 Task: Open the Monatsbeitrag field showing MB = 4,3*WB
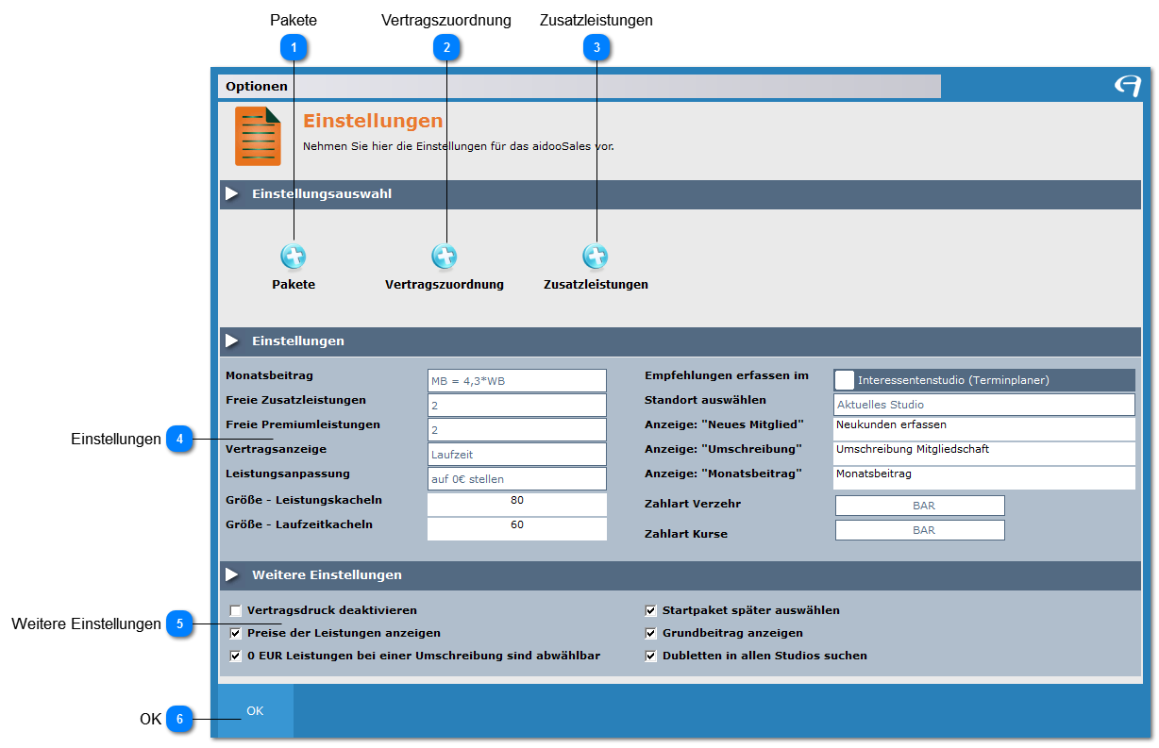tap(517, 381)
